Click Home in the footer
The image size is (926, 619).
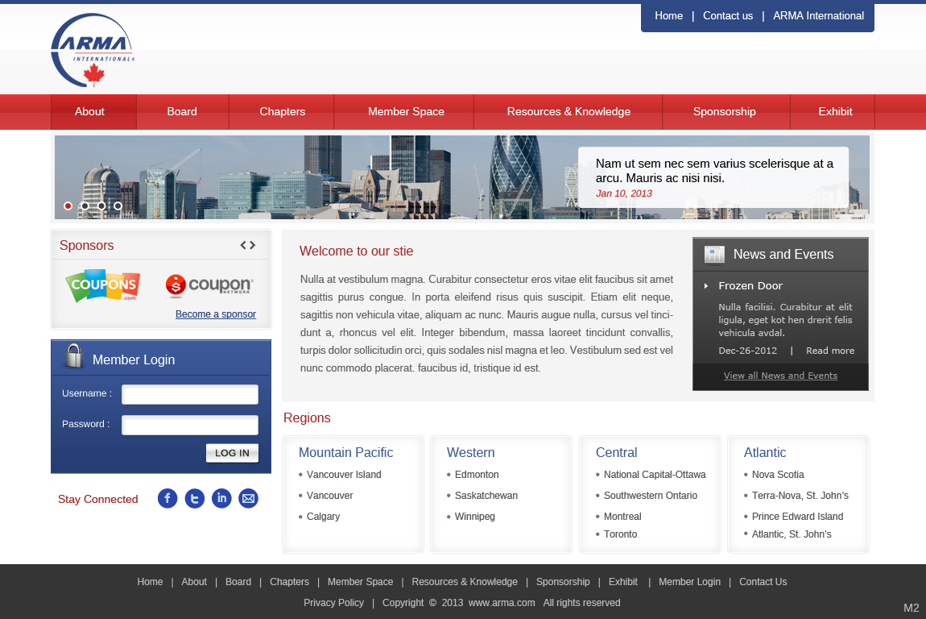click(x=150, y=582)
